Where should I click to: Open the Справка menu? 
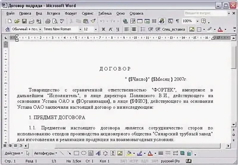[136, 13]
